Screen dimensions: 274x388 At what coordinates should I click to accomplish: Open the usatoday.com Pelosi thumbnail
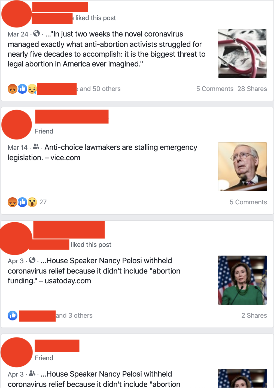click(242, 280)
